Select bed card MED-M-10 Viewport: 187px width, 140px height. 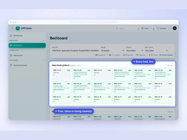122,87
